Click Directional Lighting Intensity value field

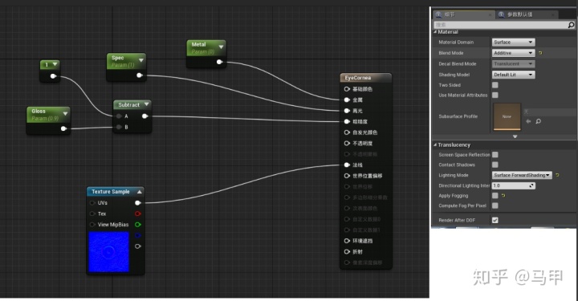513,185
